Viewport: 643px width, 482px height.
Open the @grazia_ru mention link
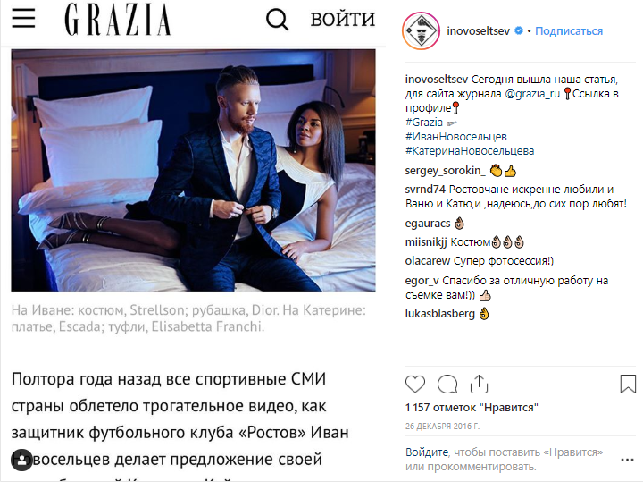click(x=532, y=94)
